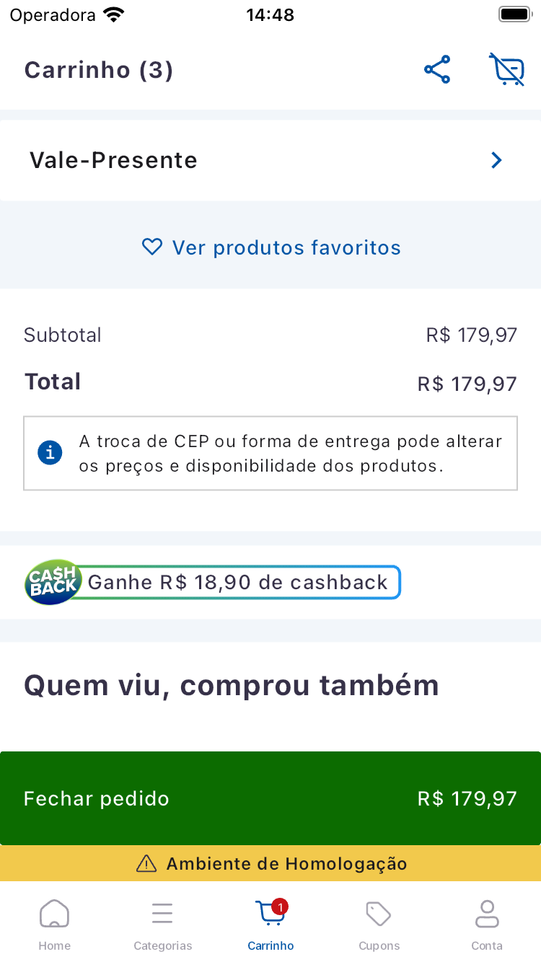Tap the red cart badge counter
The height and width of the screenshot is (962, 541).
(x=281, y=906)
